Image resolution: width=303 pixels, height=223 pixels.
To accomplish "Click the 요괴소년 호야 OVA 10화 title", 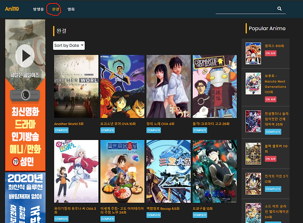I will click(118, 124).
